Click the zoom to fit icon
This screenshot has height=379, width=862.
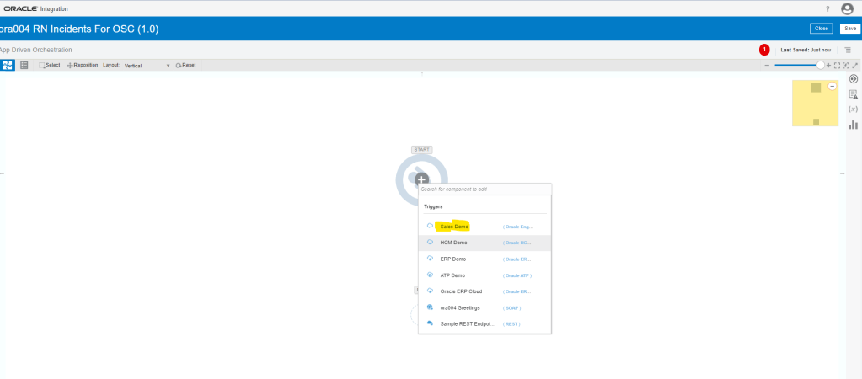[x=838, y=65]
